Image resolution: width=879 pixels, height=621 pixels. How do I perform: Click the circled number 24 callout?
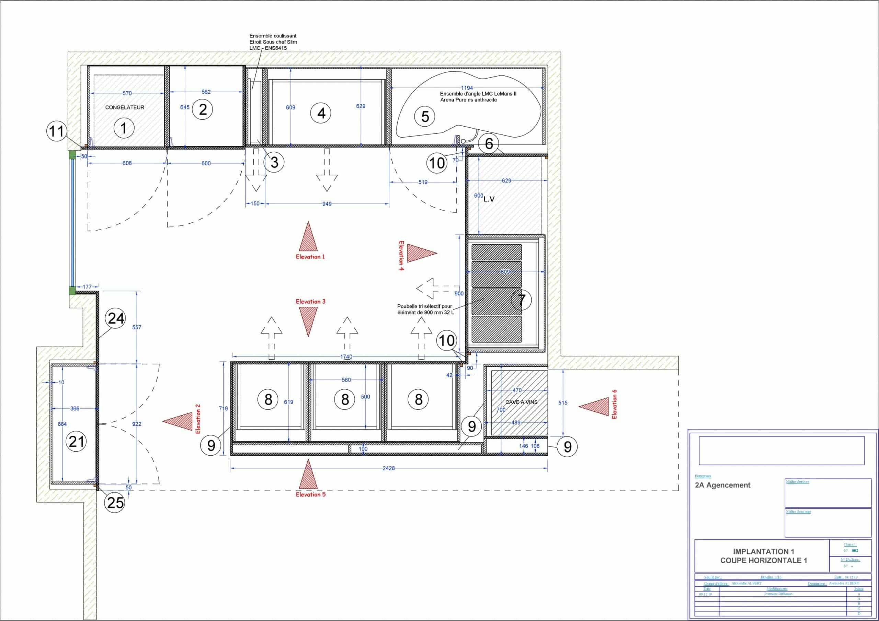(116, 318)
